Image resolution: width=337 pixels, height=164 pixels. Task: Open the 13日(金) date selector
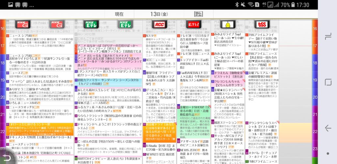click(x=159, y=14)
